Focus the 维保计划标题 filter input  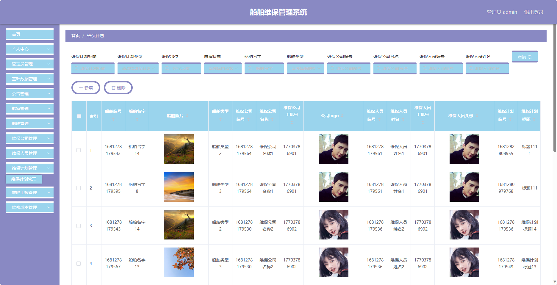(93, 68)
